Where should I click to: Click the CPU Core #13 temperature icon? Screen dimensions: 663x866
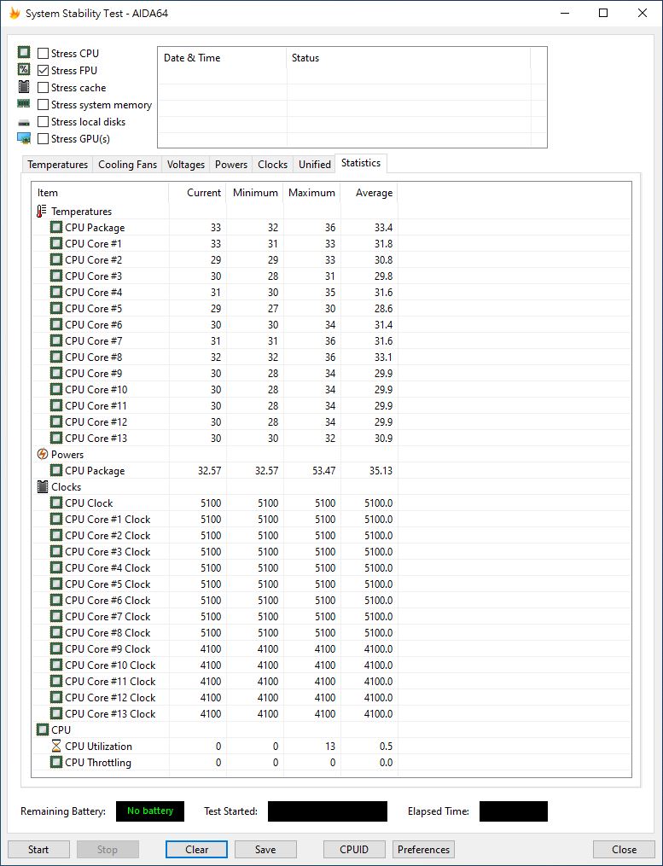tap(55, 438)
